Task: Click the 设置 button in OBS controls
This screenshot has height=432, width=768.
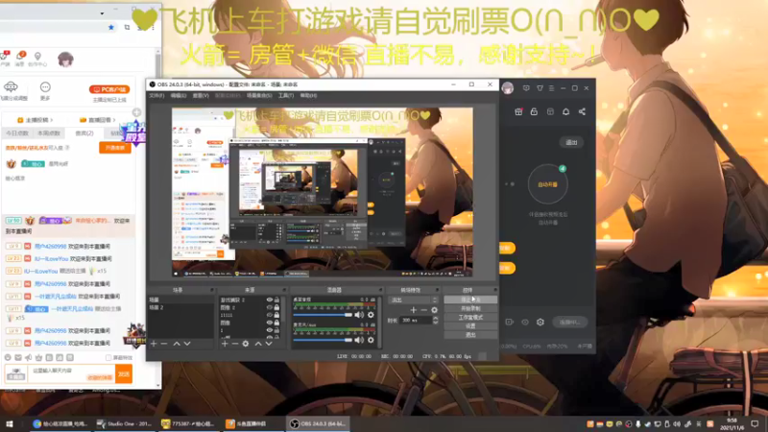Action: (x=470, y=326)
